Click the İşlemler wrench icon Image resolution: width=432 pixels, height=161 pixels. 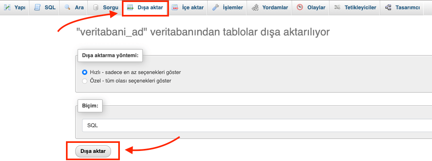(216, 7)
